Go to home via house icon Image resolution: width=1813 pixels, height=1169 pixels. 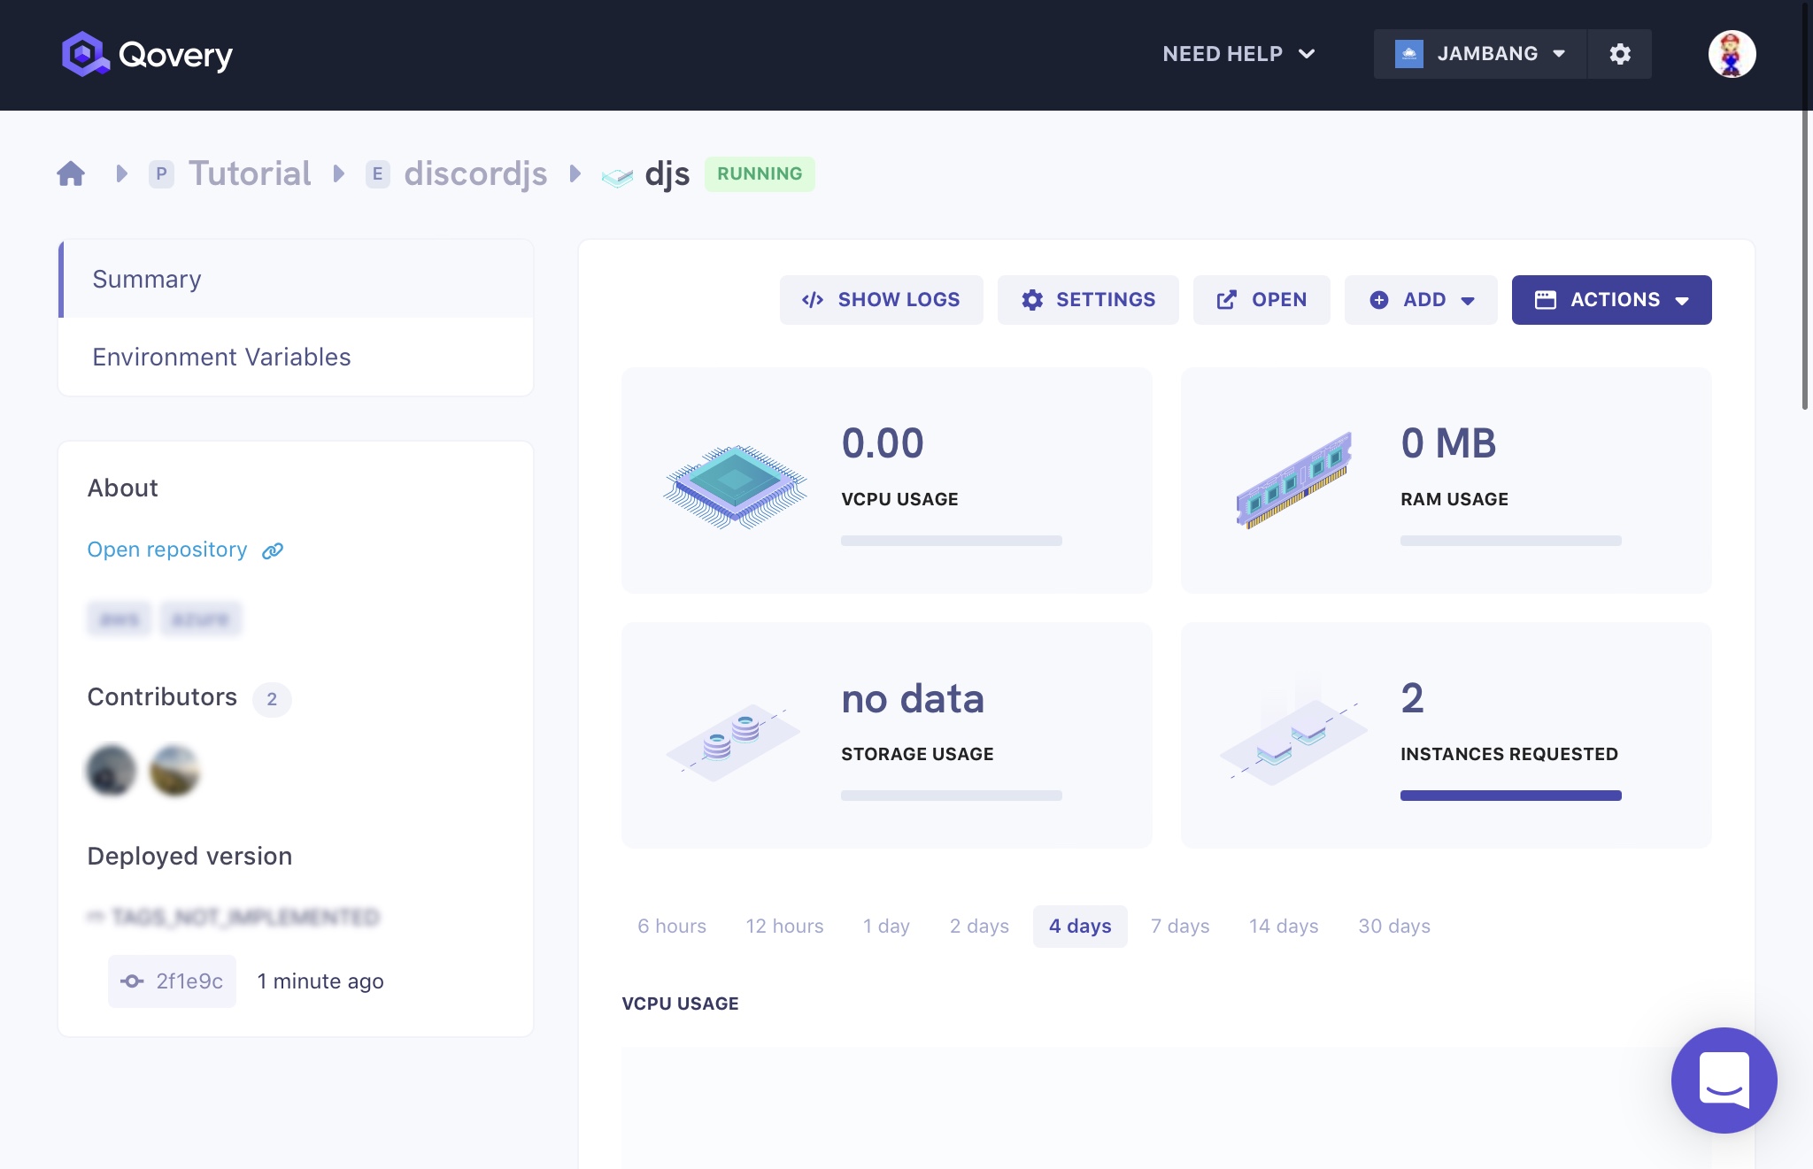pos(71,173)
